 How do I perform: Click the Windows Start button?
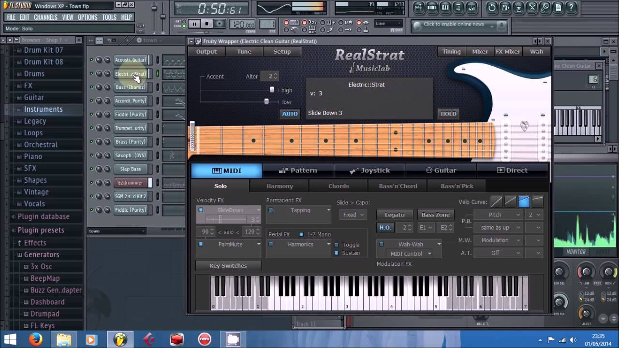pos(10,340)
